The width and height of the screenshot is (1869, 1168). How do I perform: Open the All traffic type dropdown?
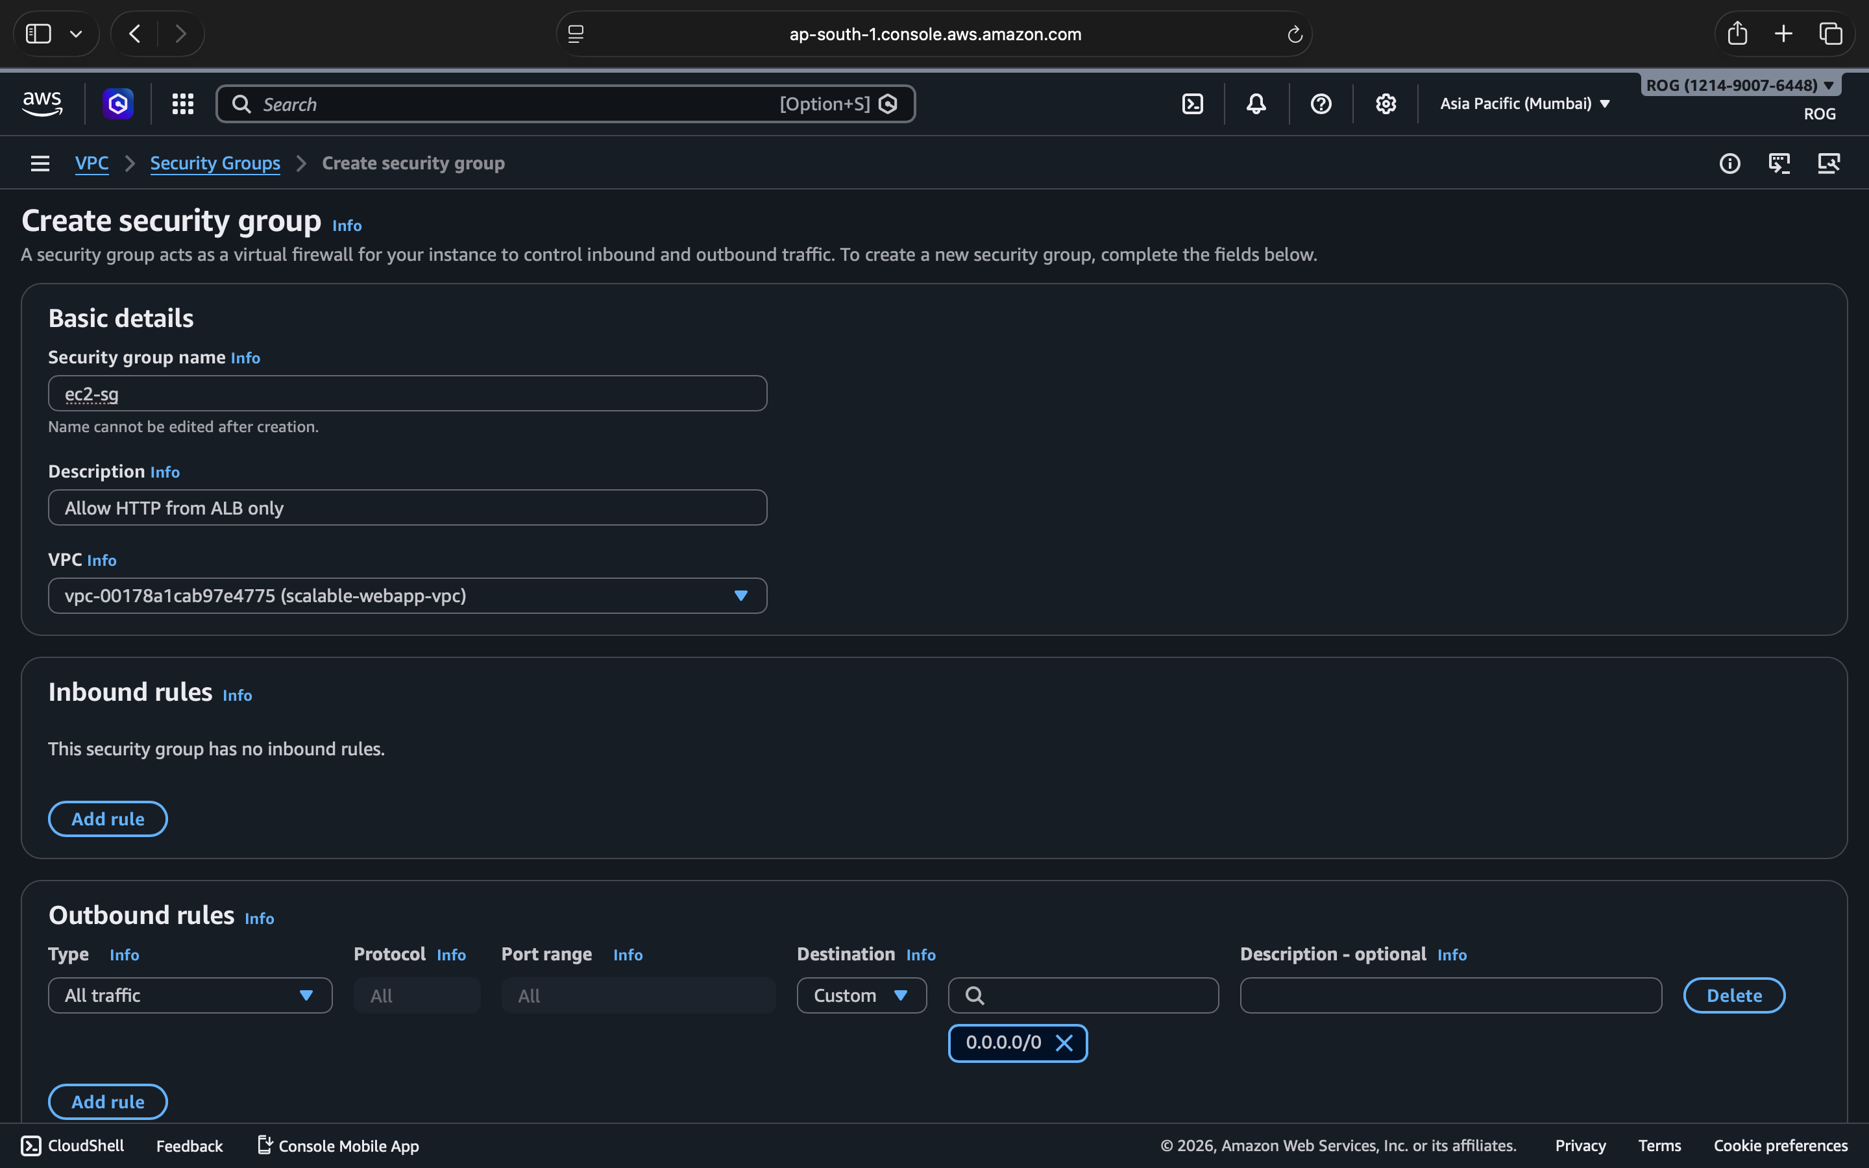pyautogui.click(x=190, y=995)
